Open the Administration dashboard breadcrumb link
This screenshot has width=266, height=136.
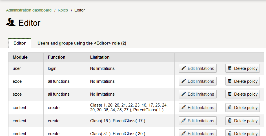29,10
